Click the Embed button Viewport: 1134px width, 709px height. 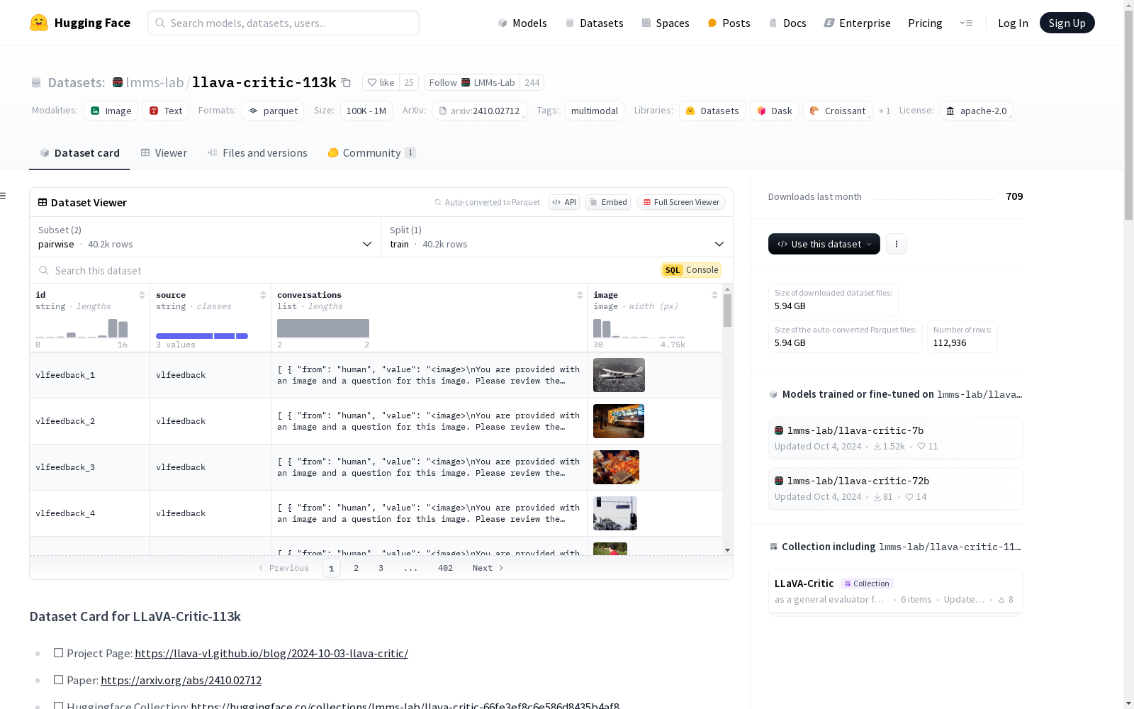coord(608,202)
